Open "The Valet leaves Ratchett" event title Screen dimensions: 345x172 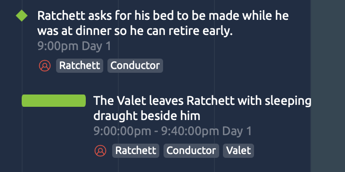click(x=202, y=108)
